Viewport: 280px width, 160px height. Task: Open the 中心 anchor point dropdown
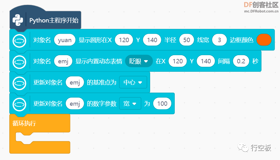click(x=133, y=82)
